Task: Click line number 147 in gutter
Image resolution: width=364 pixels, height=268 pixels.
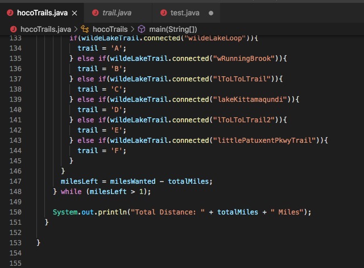Action: [15, 181]
